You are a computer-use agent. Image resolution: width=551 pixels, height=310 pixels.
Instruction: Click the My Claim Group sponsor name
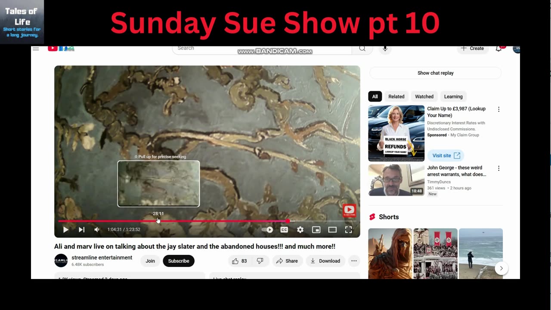pos(465,135)
